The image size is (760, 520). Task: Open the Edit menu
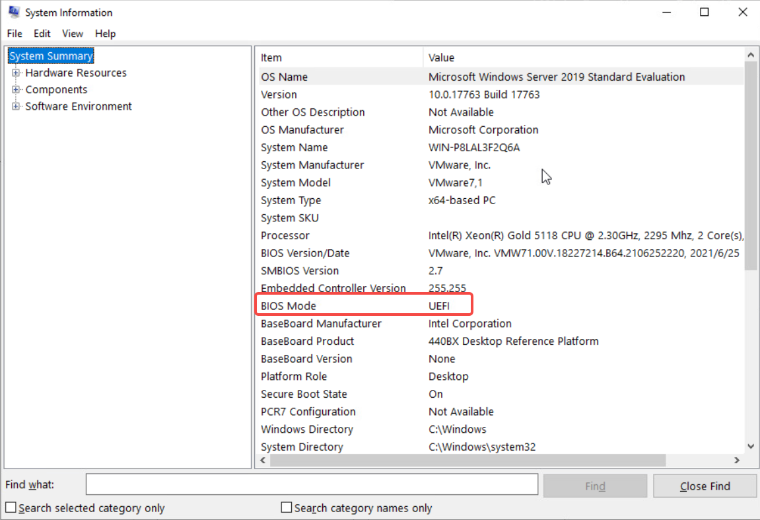point(42,34)
